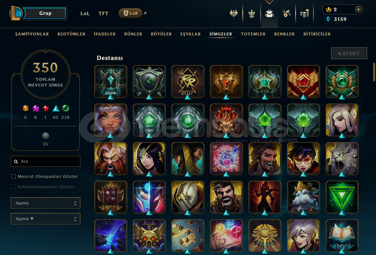Go to the TOTEMLER tab
Image resolution: width=376 pixels, height=255 pixels.
point(253,34)
